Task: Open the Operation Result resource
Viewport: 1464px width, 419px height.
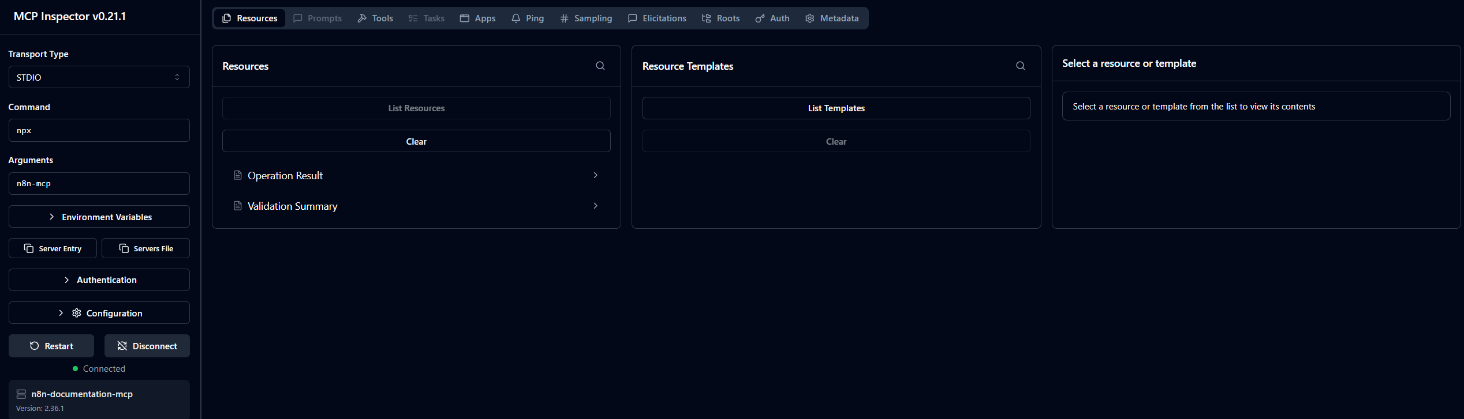Action: 416,175
